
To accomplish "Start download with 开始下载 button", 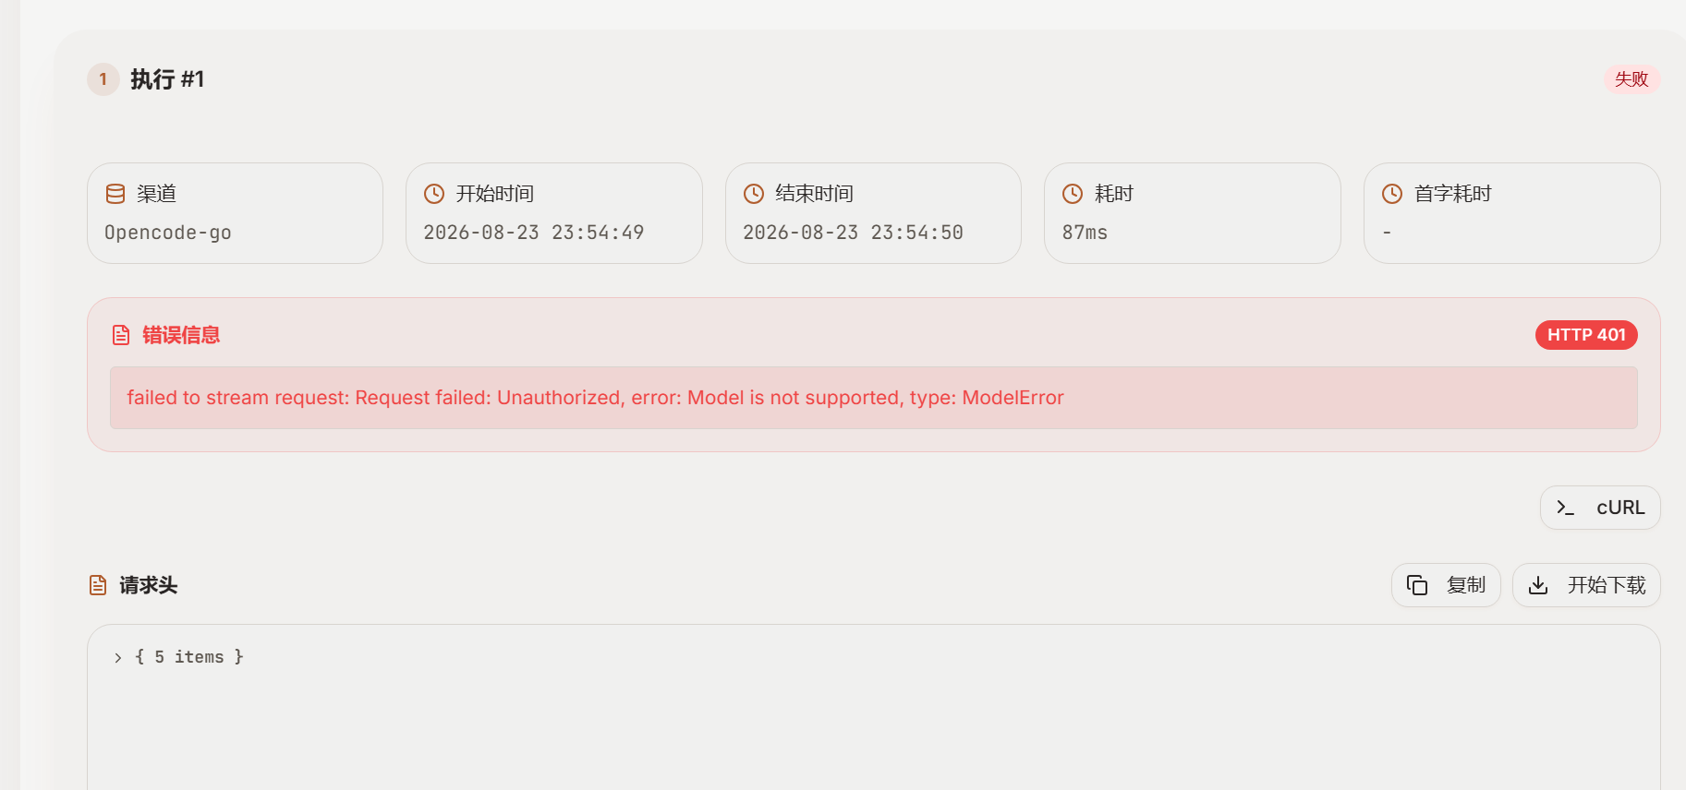I will 1586,585.
